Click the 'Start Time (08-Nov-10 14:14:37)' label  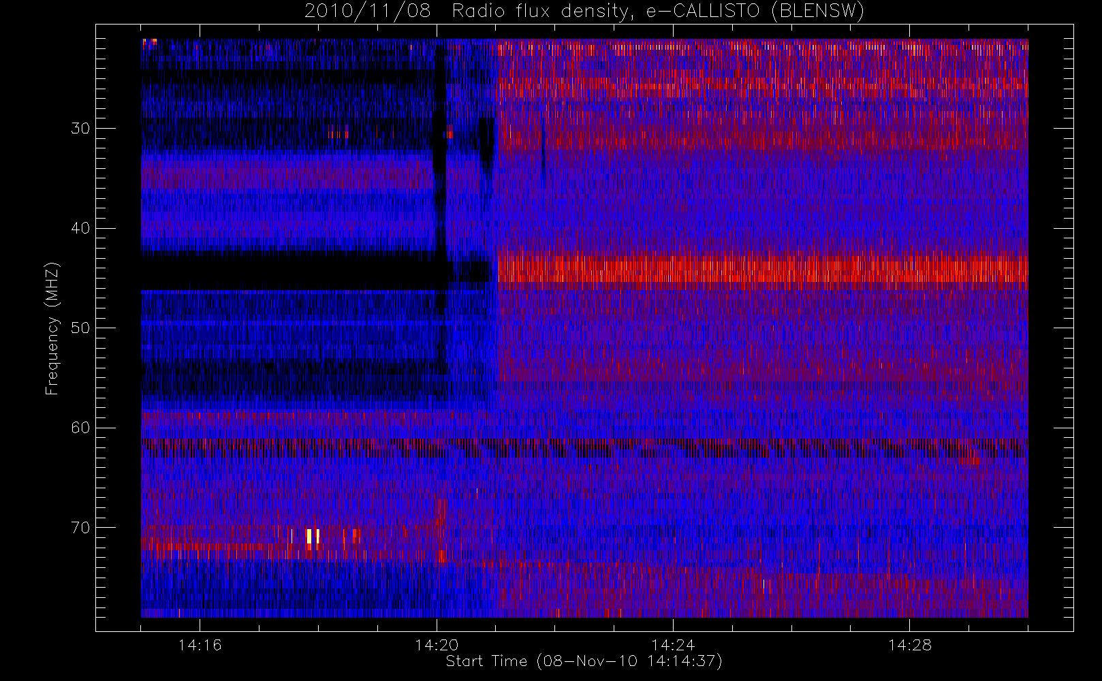584,661
